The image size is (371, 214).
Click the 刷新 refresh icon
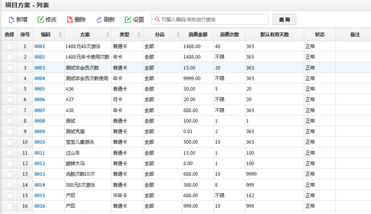[x=99, y=20]
